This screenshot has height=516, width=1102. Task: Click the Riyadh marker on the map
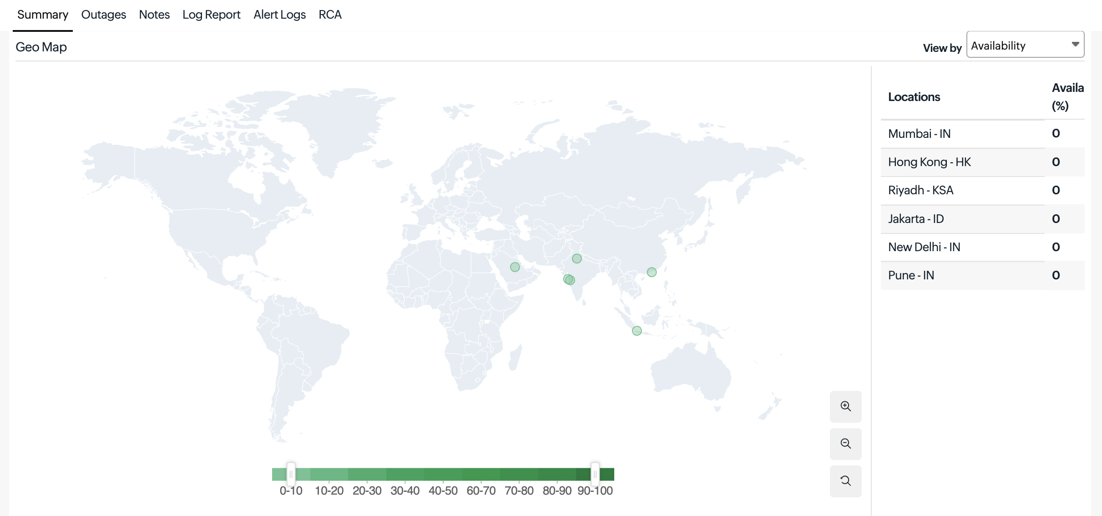[x=515, y=267]
